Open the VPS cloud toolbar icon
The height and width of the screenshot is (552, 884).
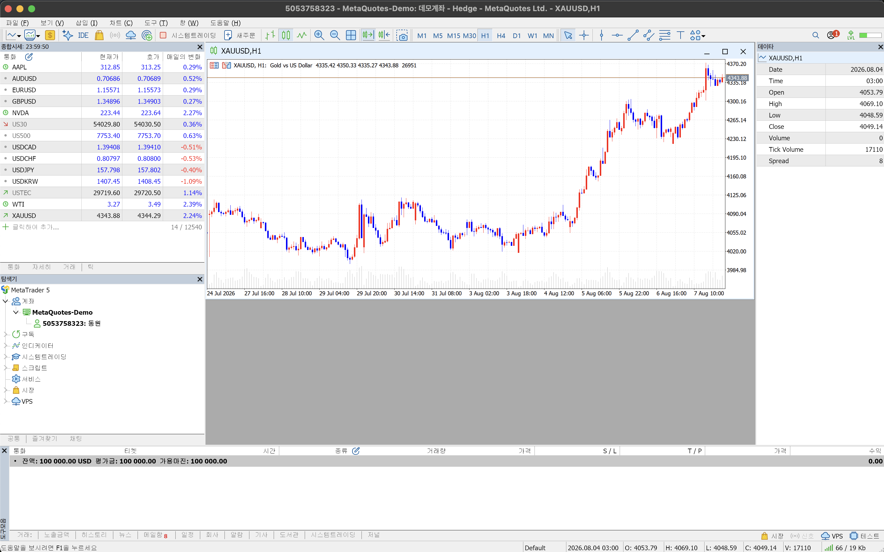[131, 35]
